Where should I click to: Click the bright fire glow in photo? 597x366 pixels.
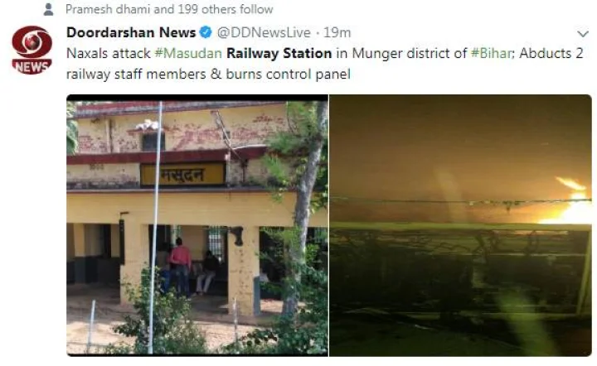click(x=570, y=202)
